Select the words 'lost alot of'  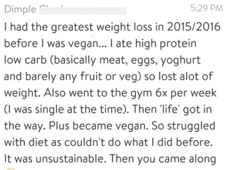(x=185, y=76)
